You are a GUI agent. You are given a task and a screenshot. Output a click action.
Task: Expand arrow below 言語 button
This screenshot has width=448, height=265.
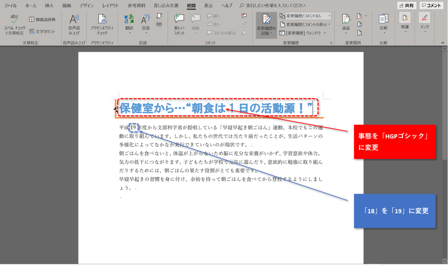point(146,33)
